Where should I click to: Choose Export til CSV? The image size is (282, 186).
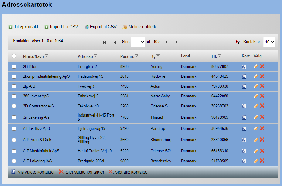pos(100,27)
